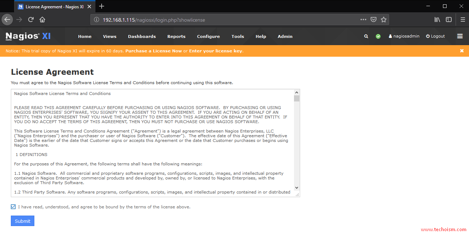Click the license text scrollbar thumb
This screenshot has height=234, width=469.
(x=297, y=99)
